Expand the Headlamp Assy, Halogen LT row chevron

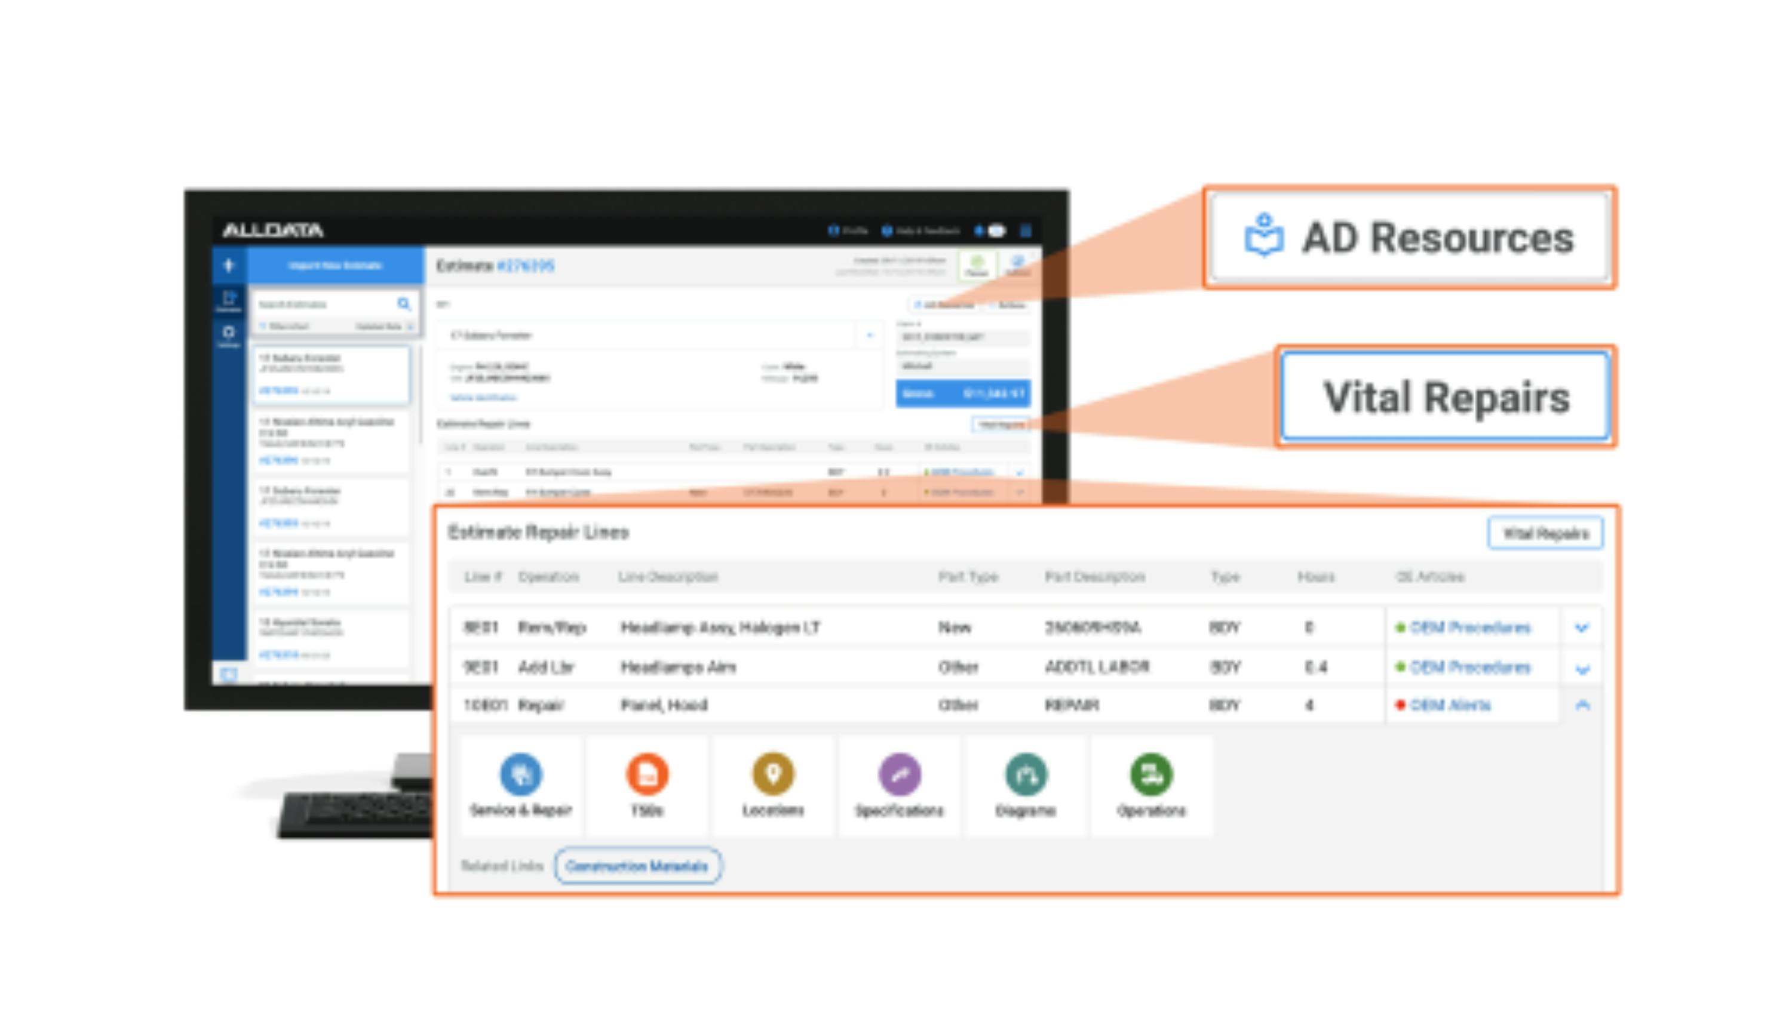click(1581, 628)
